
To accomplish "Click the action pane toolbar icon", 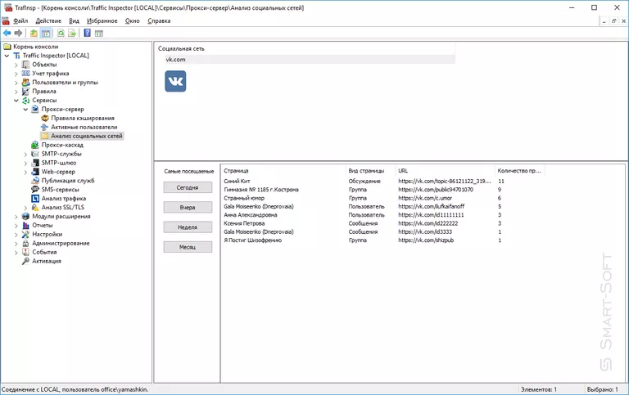I will (99, 34).
